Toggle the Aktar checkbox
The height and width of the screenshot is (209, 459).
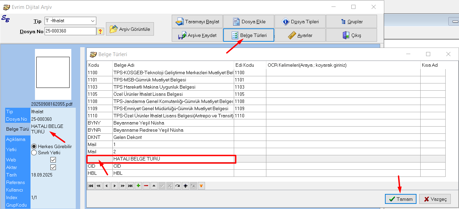pyautogui.click(x=53, y=167)
